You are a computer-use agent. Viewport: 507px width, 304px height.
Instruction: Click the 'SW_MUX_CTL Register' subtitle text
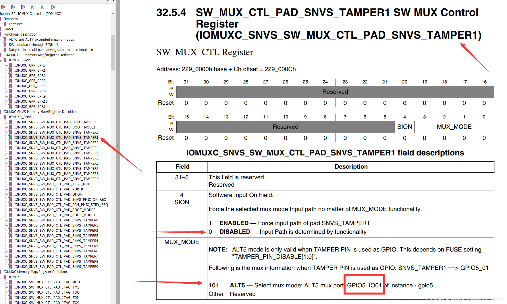pyautogui.click(x=205, y=52)
